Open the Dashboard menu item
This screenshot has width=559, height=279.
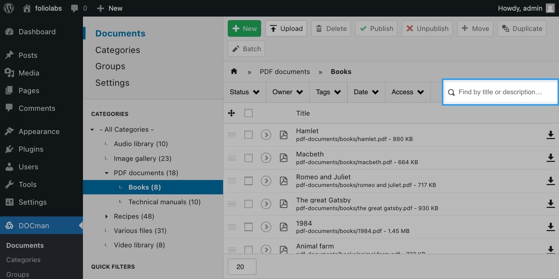[x=41, y=32]
